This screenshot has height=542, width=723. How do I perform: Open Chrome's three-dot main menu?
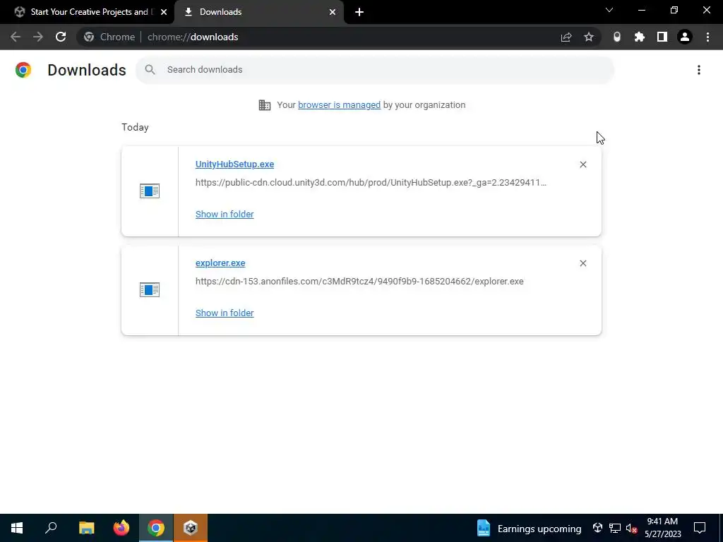pos(707,37)
